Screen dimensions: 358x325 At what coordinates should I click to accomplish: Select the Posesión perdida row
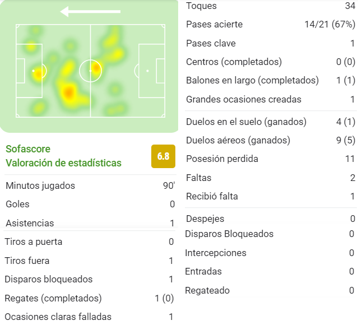[x=271, y=159]
